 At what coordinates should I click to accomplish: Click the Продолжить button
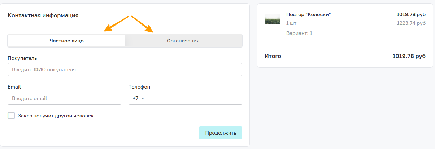pos(221,133)
